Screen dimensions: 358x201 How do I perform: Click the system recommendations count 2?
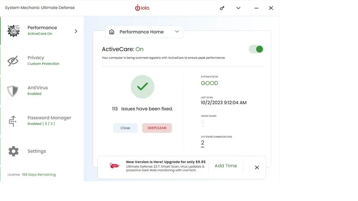202,143
